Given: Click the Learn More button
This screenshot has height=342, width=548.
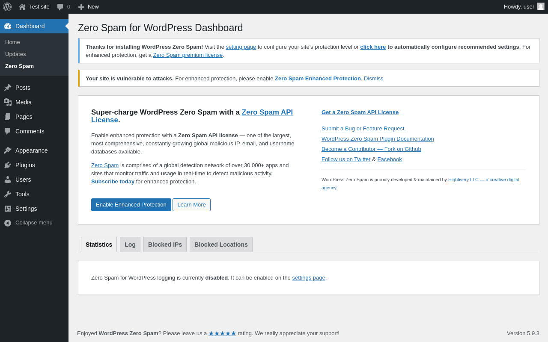Looking at the screenshot, I should pos(191,205).
